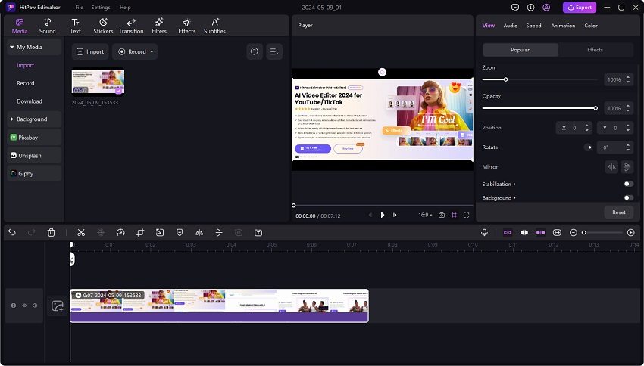Viewport: 644px width, 366px height.
Task: Open the Effects tab in top toolbar
Action: (x=187, y=26)
